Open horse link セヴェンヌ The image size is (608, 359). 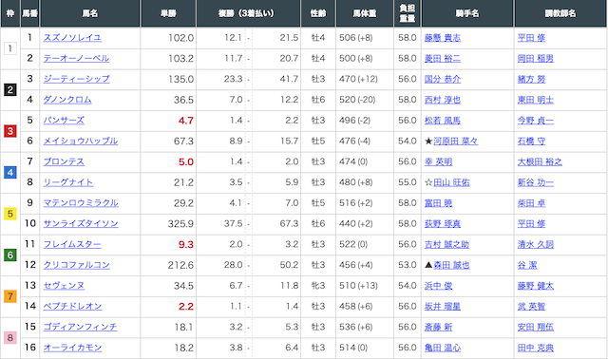tap(64, 286)
